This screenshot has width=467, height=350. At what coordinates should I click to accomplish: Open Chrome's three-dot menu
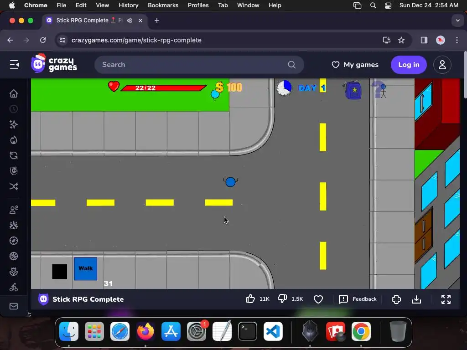point(457,40)
